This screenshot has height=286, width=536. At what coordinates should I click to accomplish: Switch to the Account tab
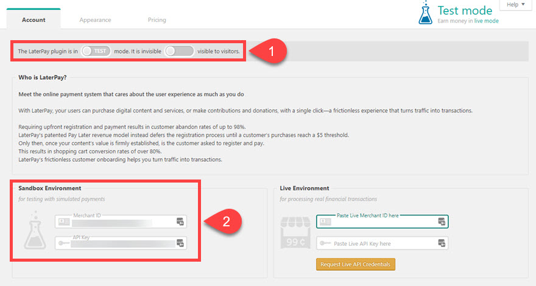pos(33,19)
